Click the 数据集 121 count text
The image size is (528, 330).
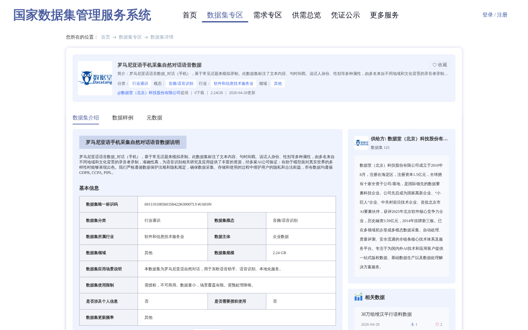coord(380,148)
